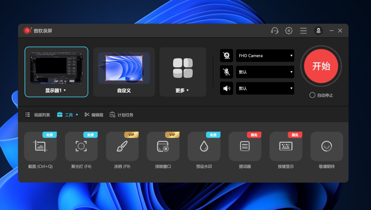This screenshot has width=371, height=210.
Task: Open settings via the gear icon
Action: (x=289, y=31)
